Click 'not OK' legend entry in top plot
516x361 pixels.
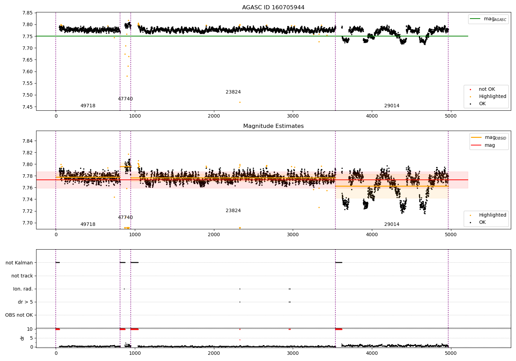coord(483,89)
